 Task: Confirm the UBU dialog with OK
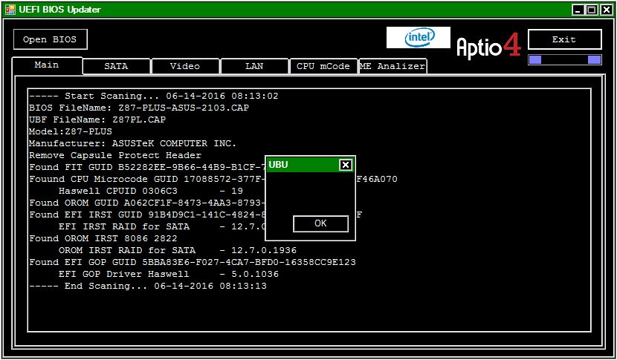point(320,223)
